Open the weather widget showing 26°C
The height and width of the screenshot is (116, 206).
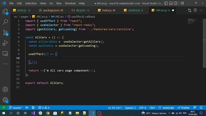154,113
